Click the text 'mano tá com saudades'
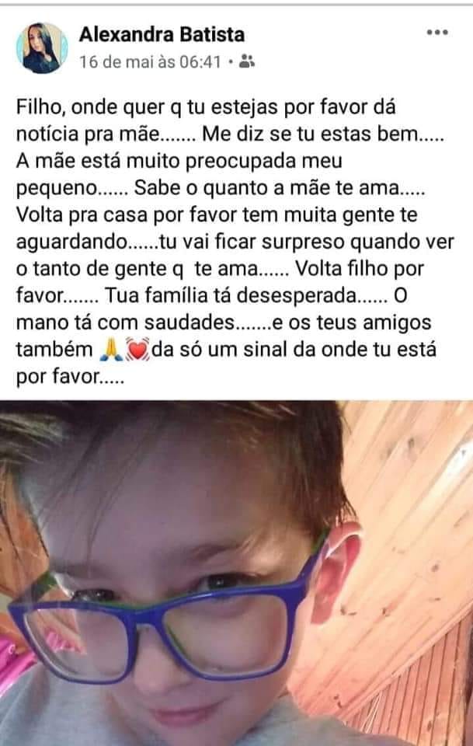Image resolution: width=473 pixels, height=746 pixels. coord(126,322)
